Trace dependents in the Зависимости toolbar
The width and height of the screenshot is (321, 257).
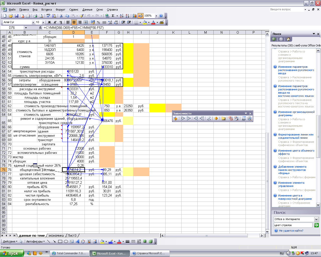pyautogui.click(x=196, y=118)
